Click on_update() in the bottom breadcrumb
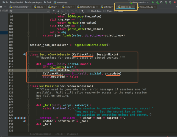 72,134
